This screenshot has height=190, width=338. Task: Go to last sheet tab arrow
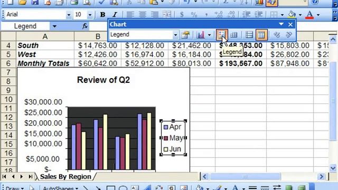tap(31, 177)
